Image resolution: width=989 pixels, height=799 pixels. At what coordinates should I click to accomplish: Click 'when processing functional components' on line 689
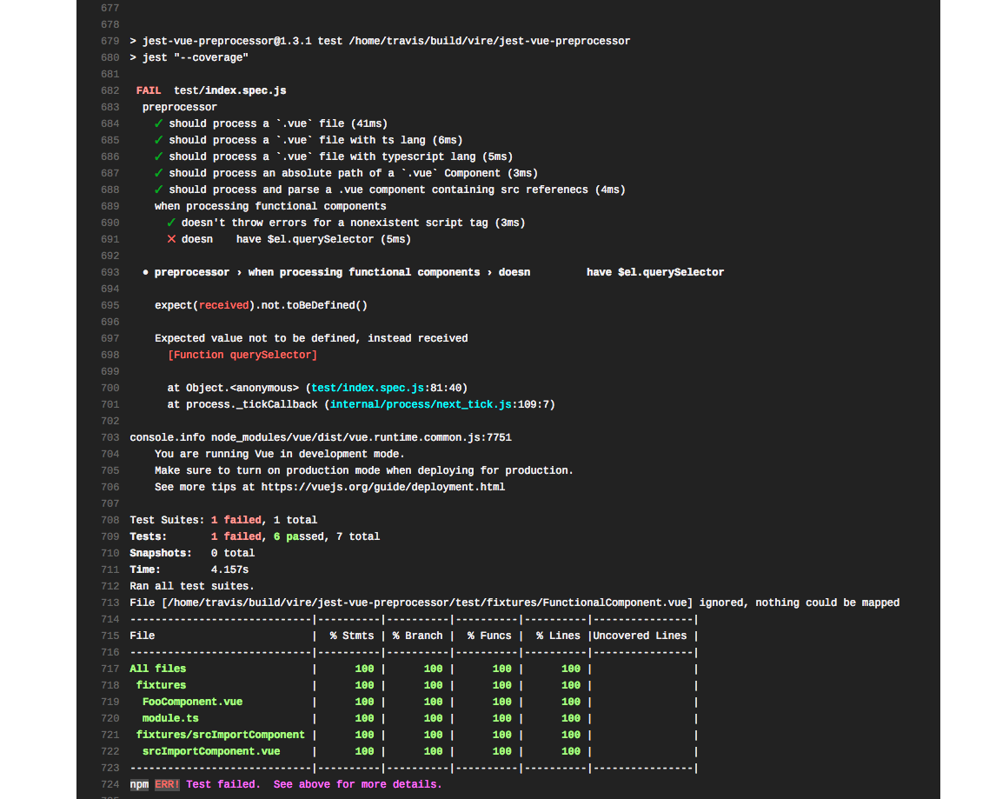270,206
